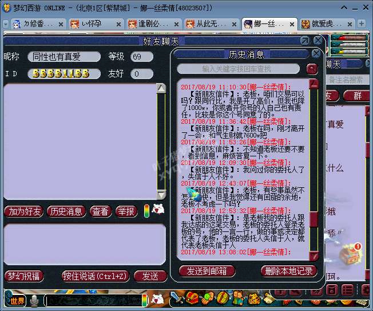
Task: Close the 好友聊天 friend chat window
Action: [318, 41]
